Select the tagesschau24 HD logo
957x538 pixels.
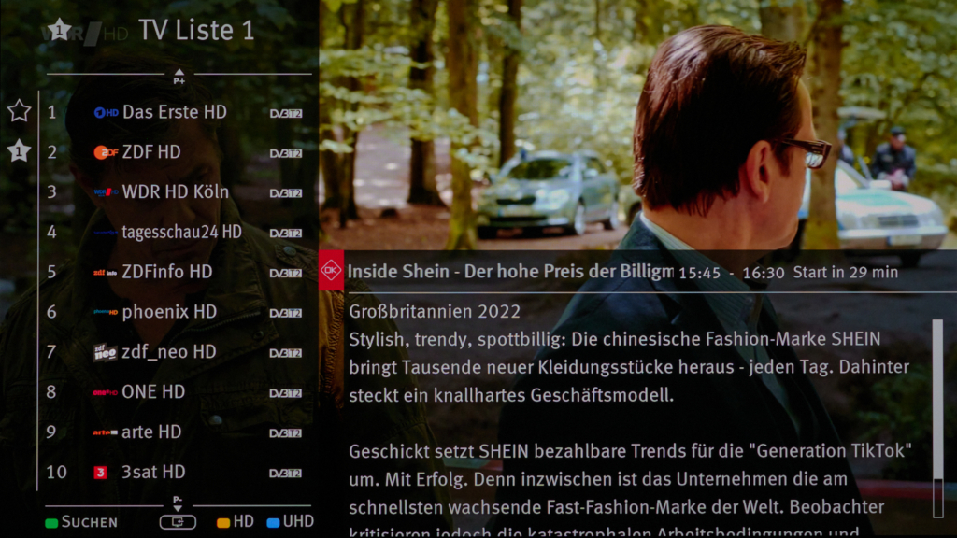pyautogui.click(x=106, y=233)
